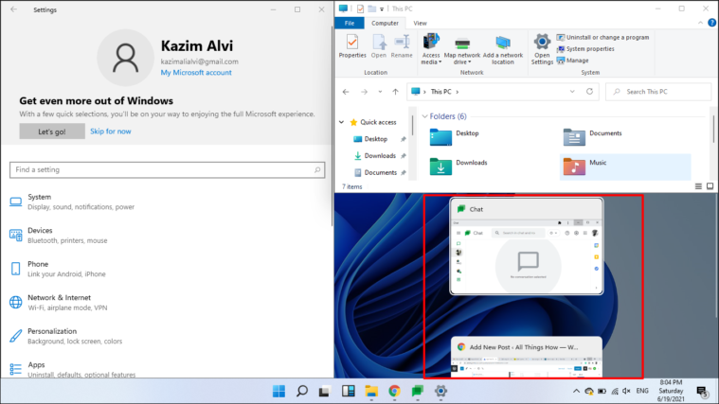Open the Access media dropdown
The height and width of the screenshot is (404, 719).
tap(431, 48)
